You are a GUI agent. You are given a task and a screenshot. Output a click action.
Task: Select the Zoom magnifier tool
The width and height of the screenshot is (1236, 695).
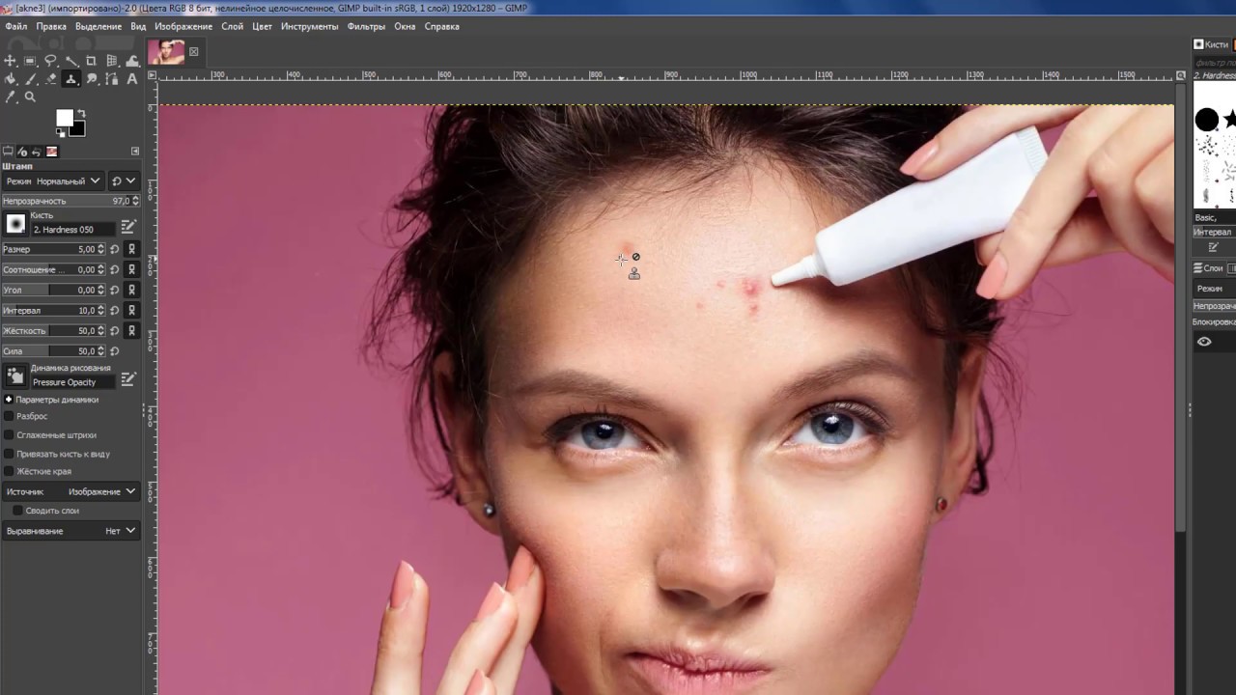point(30,97)
